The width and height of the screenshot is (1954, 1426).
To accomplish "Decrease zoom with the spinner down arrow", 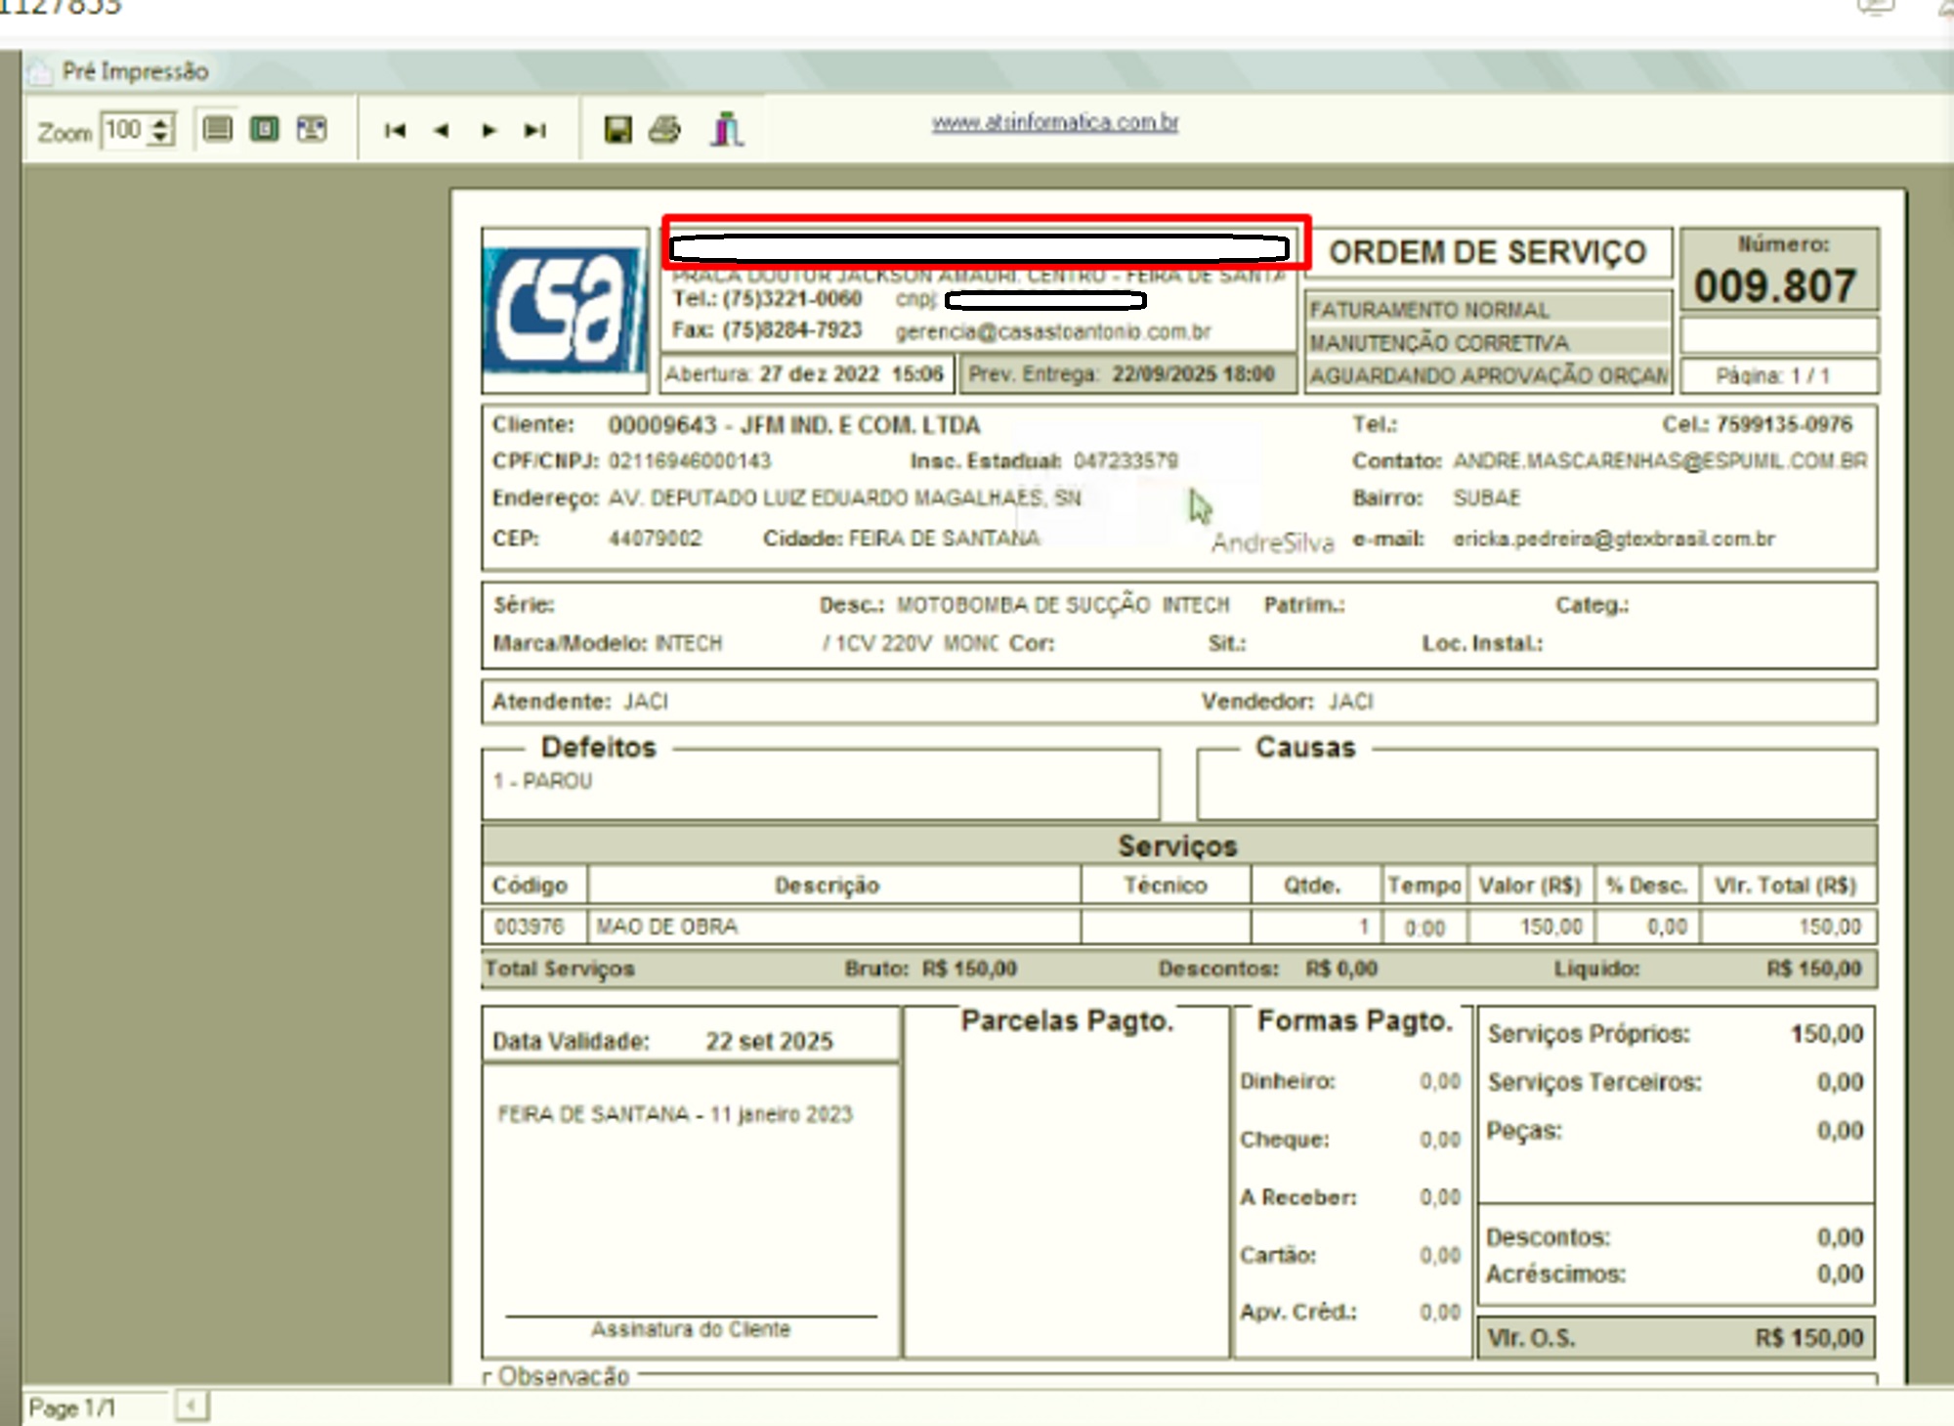I will click(x=162, y=138).
